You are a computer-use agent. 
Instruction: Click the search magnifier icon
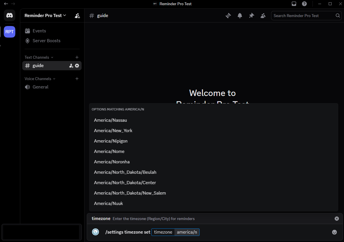pyautogui.click(x=338, y=16)
